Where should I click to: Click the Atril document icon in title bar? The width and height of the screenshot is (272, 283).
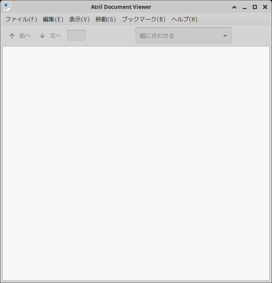tap(7, 7)
